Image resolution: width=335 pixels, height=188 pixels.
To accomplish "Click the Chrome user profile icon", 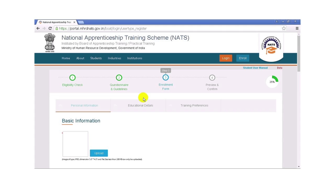I will tap(277, 21).
